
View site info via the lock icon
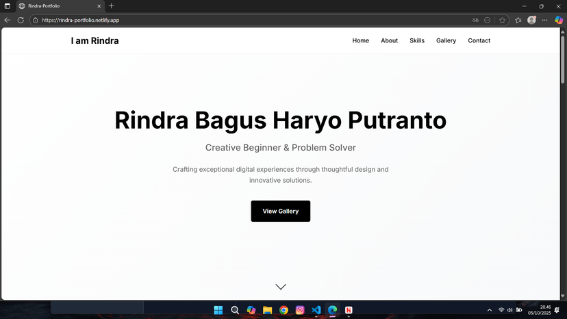(36, 21)
